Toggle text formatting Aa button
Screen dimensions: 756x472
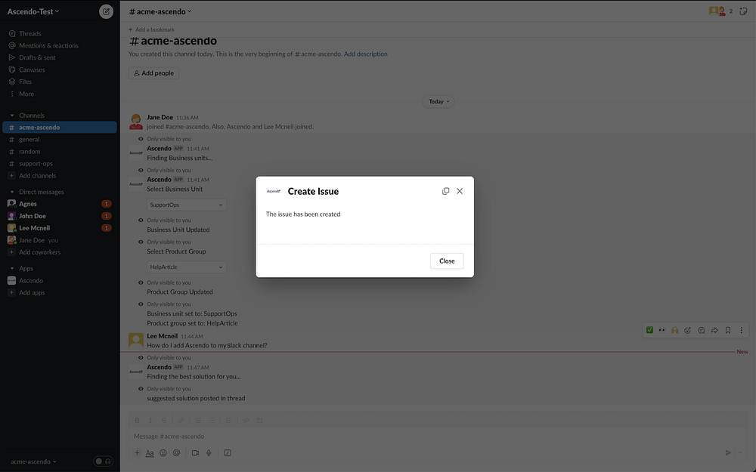pos(150,452)
